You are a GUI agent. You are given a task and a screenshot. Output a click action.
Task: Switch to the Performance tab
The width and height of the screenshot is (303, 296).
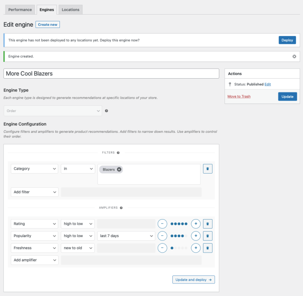coord(20,9)
